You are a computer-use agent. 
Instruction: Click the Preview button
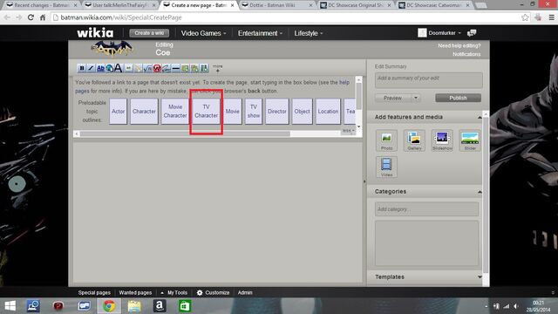(393, 98)
